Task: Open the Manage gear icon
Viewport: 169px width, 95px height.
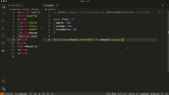Action: point(3,89)
